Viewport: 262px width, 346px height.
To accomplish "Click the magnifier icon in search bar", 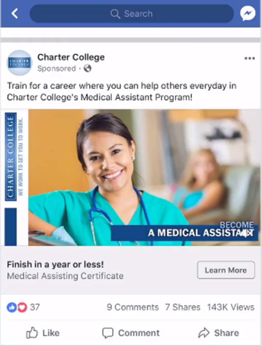I will tap(115, 14).
